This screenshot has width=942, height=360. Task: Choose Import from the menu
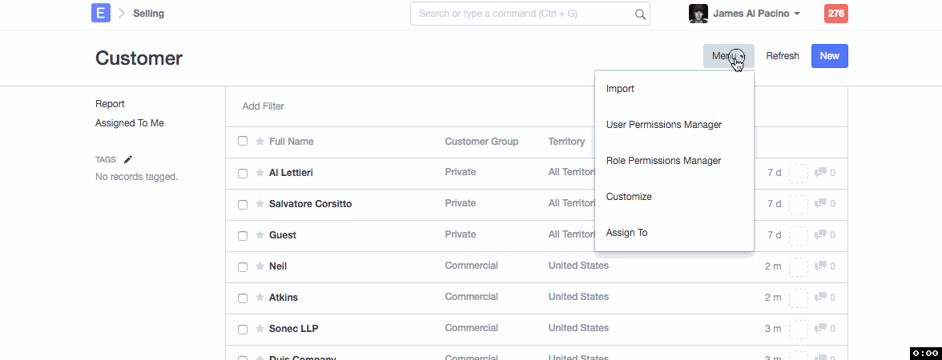pyautogui.click(x=620, y=89)
